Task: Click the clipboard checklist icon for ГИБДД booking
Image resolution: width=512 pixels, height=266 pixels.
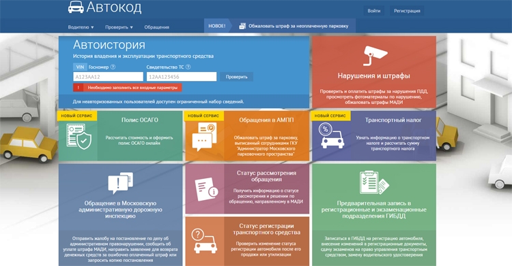Action: point(374,182)
